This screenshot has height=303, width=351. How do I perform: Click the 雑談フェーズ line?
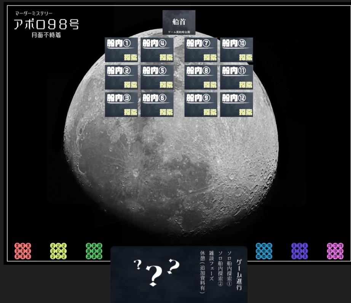[x=212, y=266]
